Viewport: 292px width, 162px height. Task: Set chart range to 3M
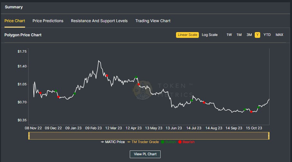[249, 35]
